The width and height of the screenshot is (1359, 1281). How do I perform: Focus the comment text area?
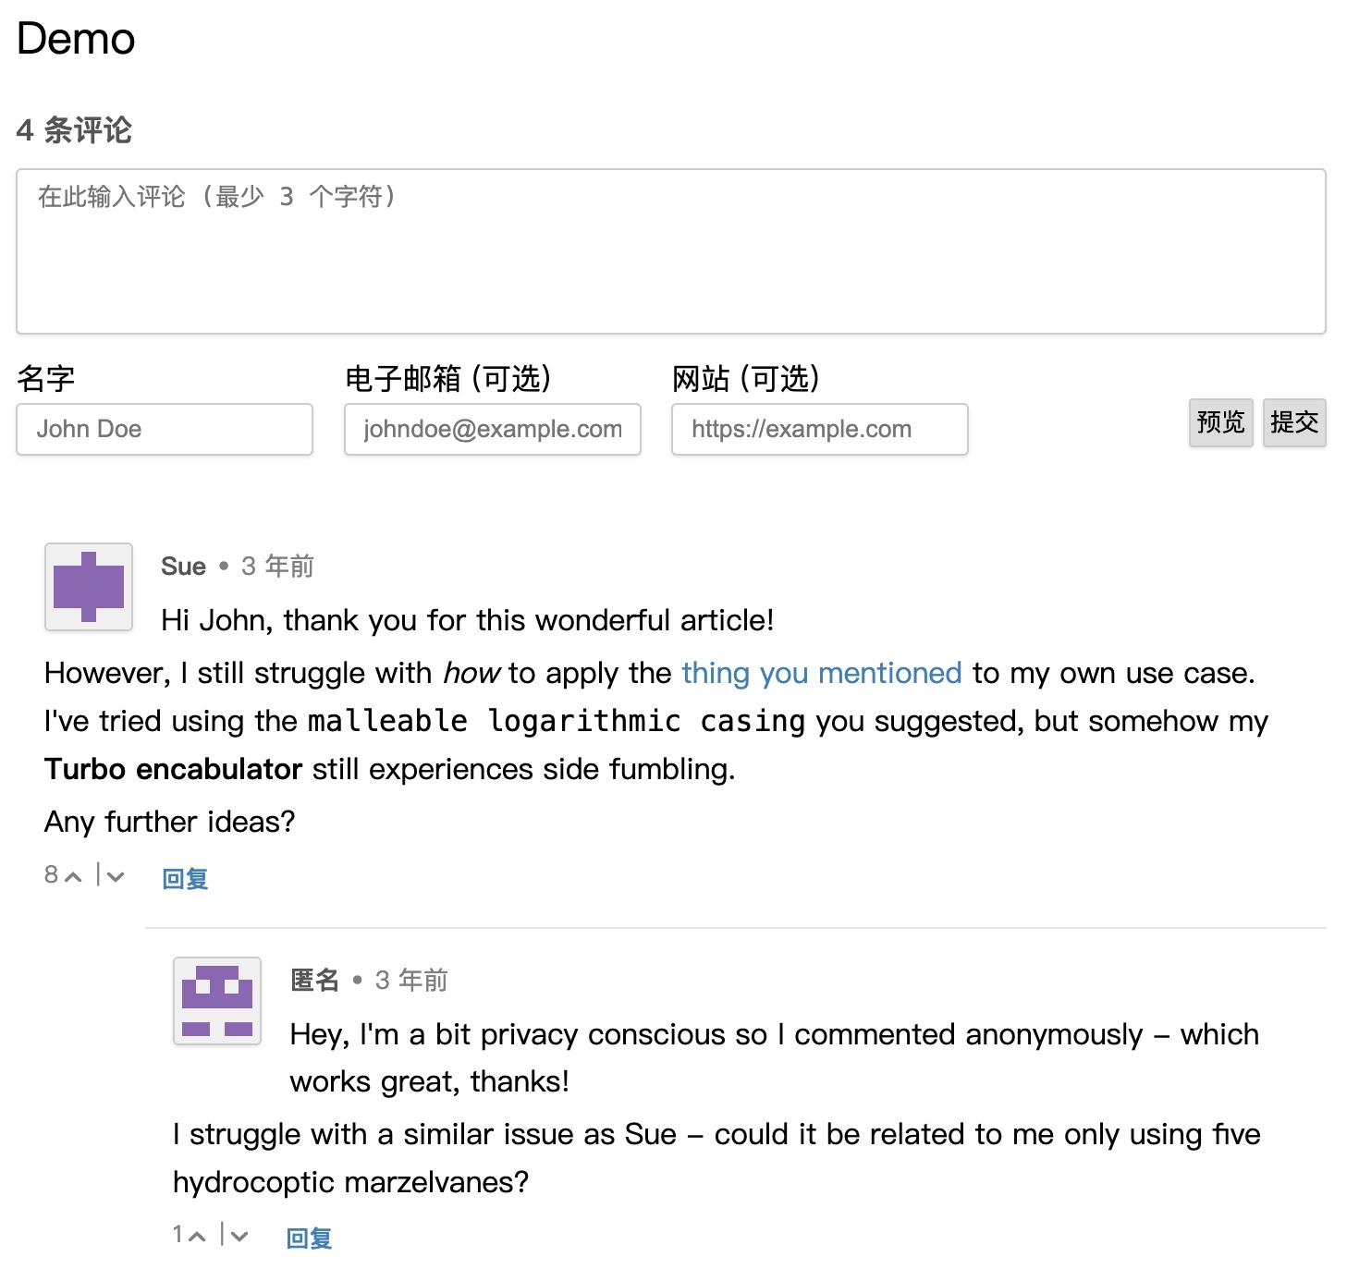point(671,251)
